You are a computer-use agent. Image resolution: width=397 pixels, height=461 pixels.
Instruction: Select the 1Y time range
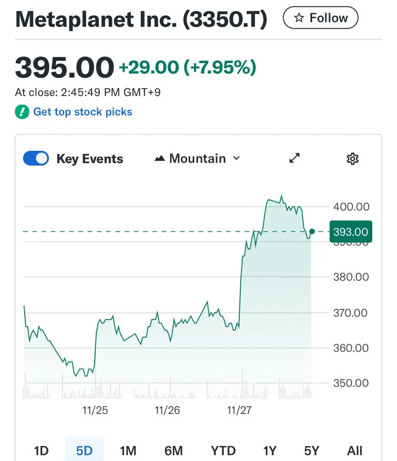(x=270, y=450)
